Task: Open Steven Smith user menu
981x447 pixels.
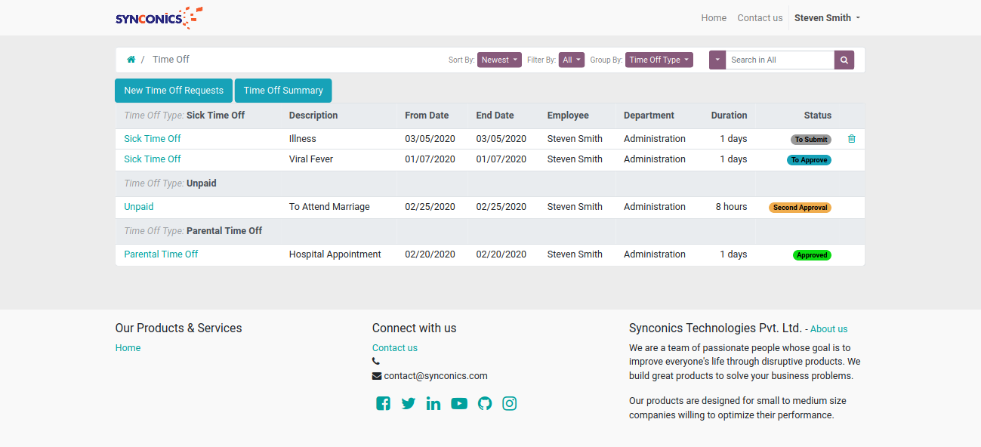Action: click(827, 17)
